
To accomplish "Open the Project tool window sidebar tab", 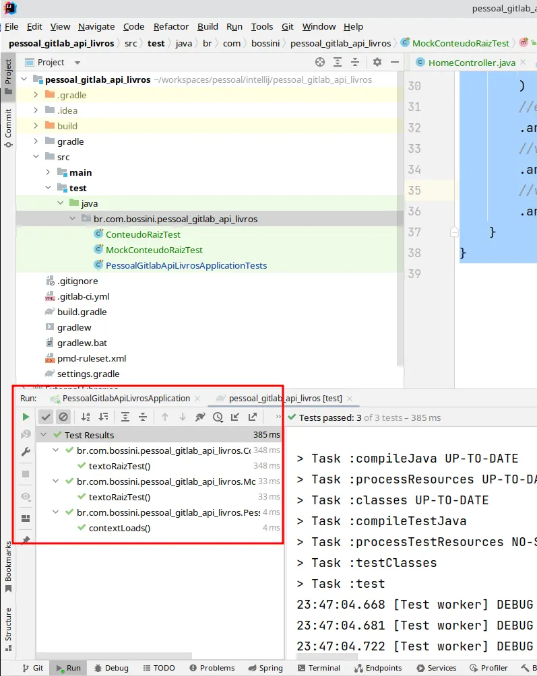I will pos(8,77).
